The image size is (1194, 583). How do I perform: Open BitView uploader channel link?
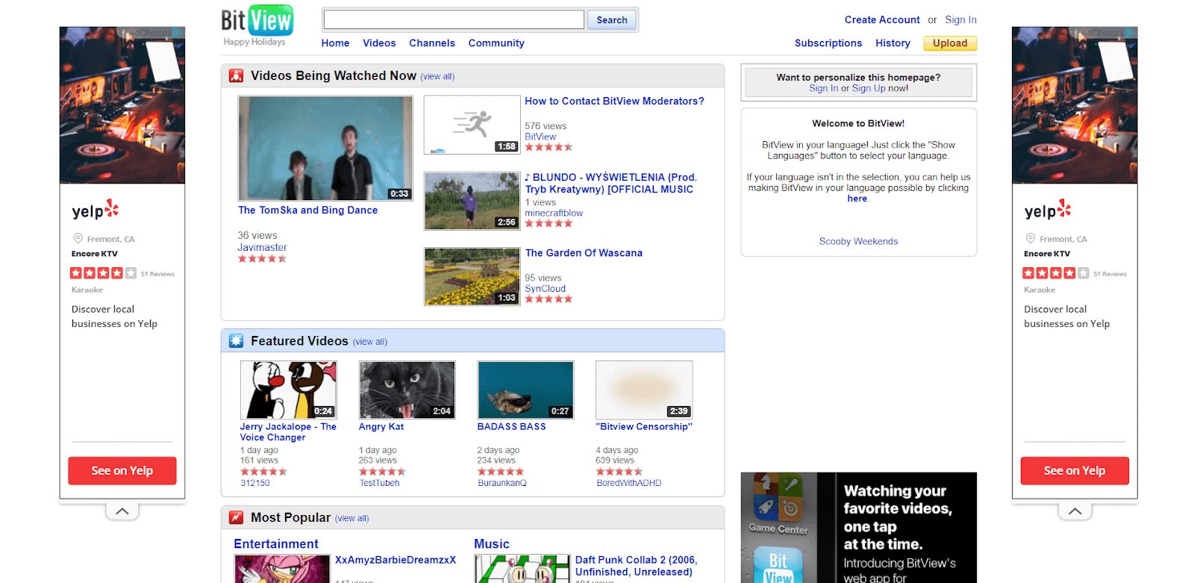click(540, 137)
